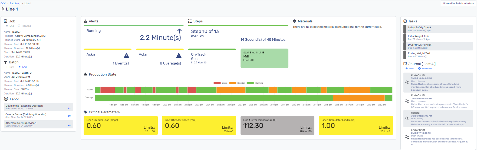477x150 pixels.
Task: Open Line 1 Blender Load parameter
Action: [121, 125]
